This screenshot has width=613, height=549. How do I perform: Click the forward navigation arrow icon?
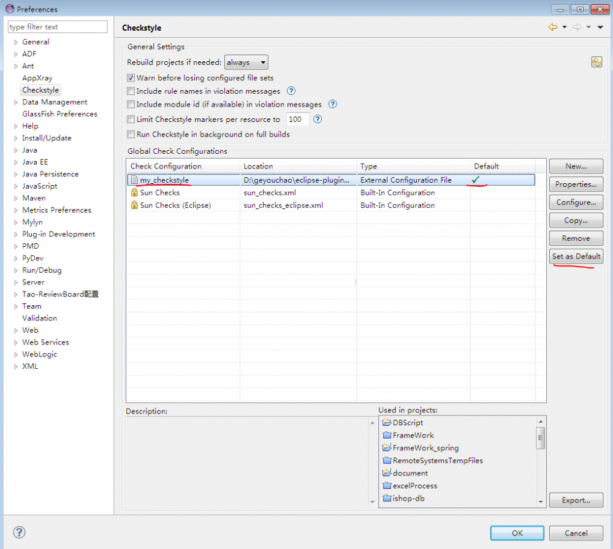[577, 27]
